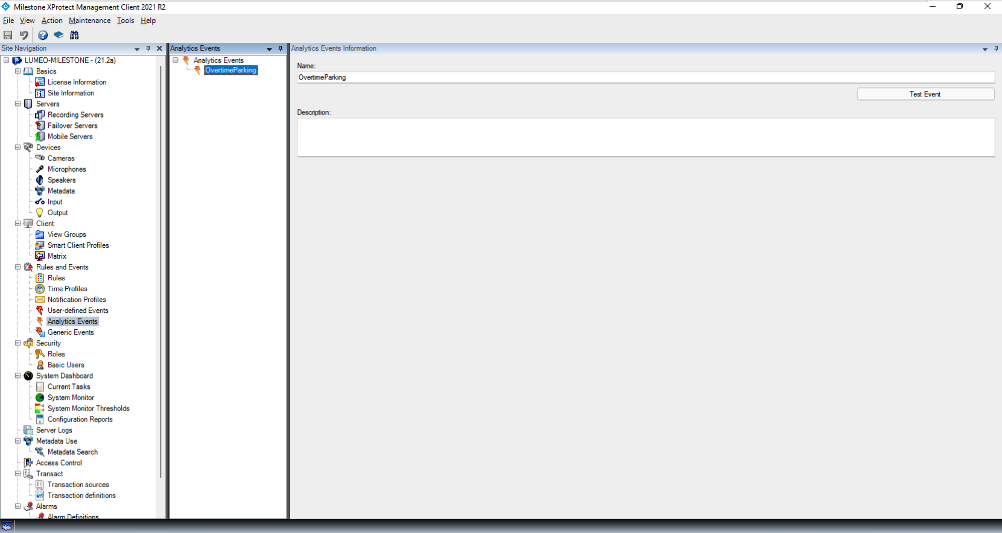
Task: Click the Time Profiles clock icon
Action: (40, 288)
